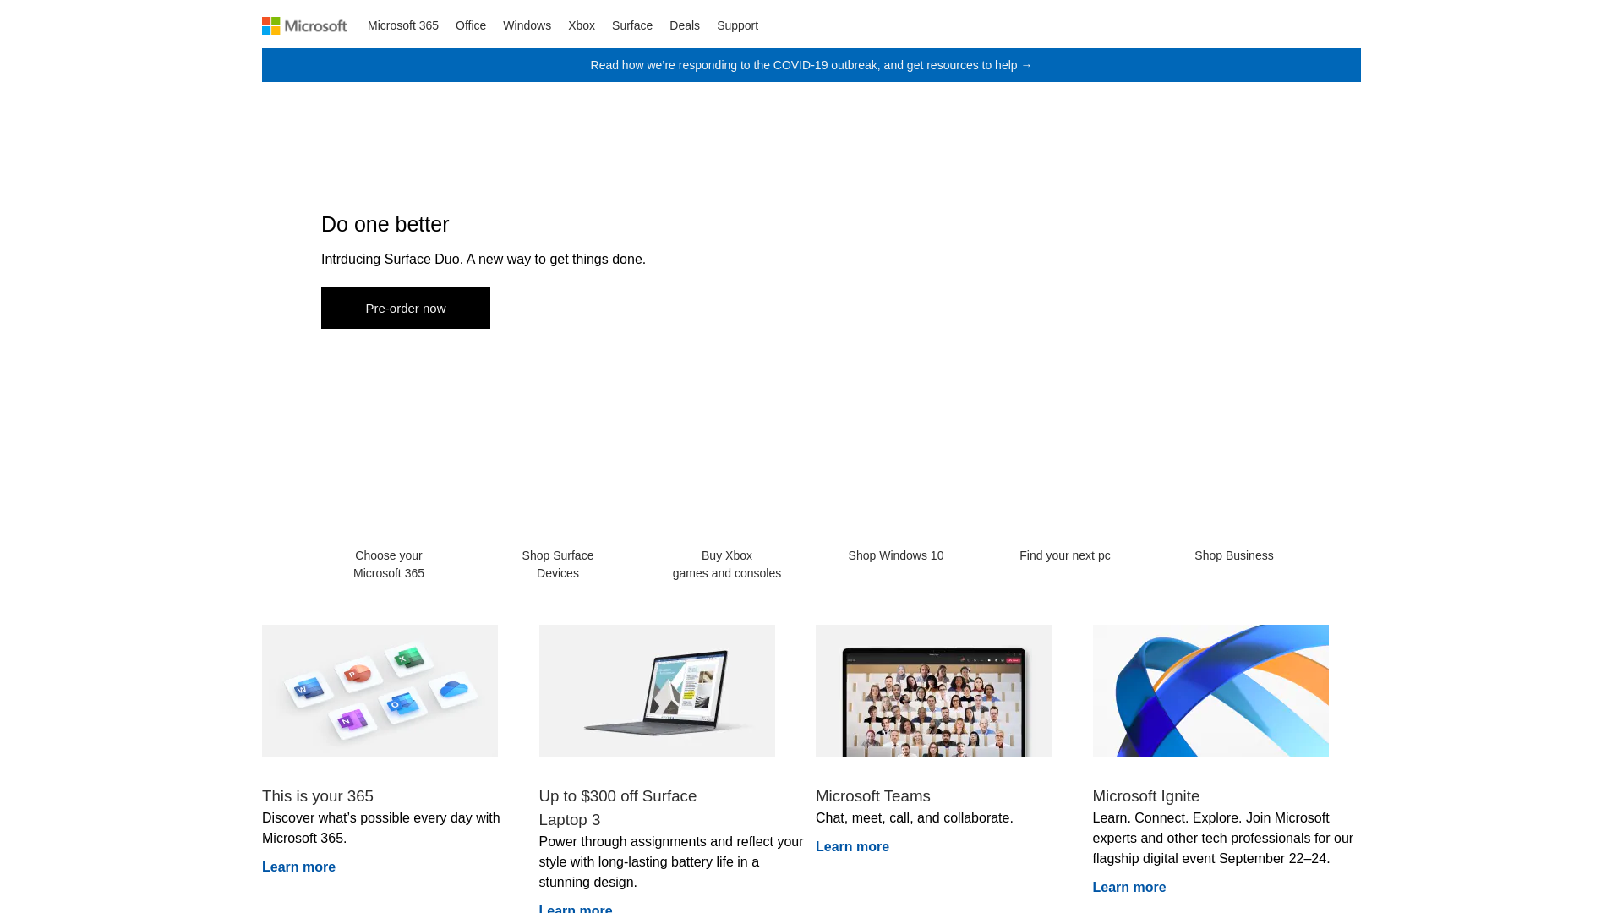The height and width of the screenshot is (913, 1623).
Task: Select the Surface nav item
Action: click(632, 25)
